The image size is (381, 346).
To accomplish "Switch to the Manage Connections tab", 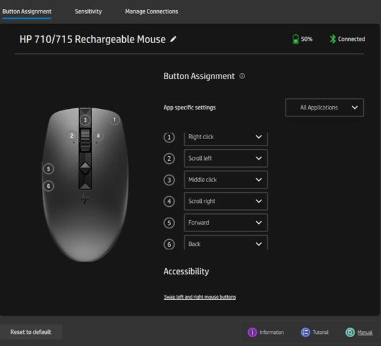I will [151, 11].
